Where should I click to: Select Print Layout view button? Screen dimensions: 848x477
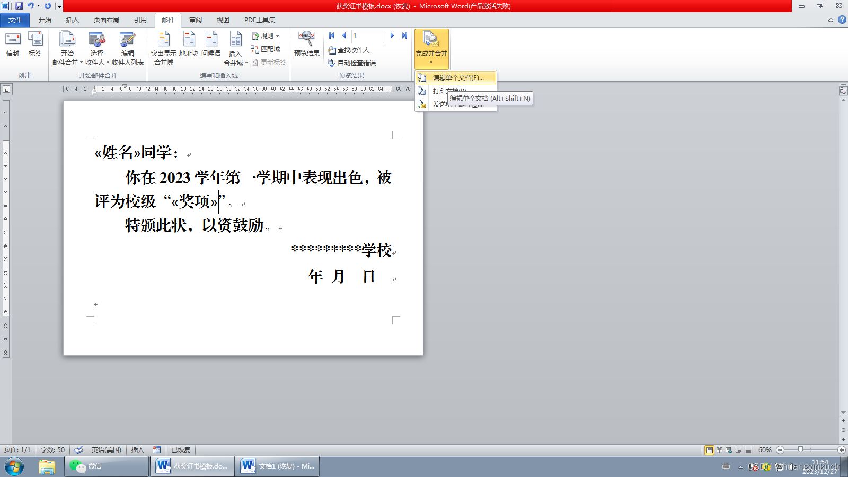pos(709,450)
